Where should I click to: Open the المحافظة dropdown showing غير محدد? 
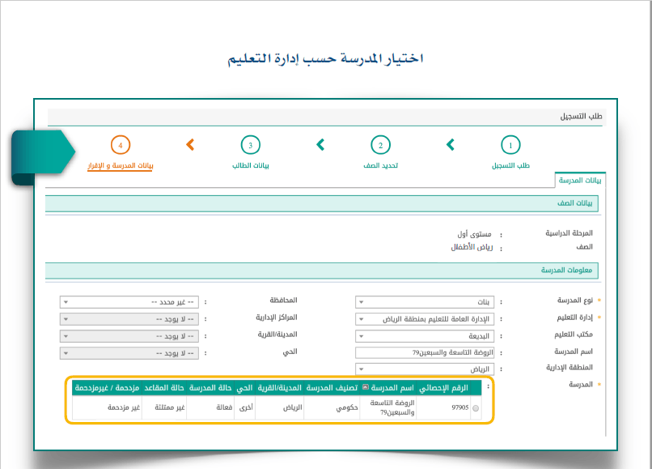[x=129, y=302]
